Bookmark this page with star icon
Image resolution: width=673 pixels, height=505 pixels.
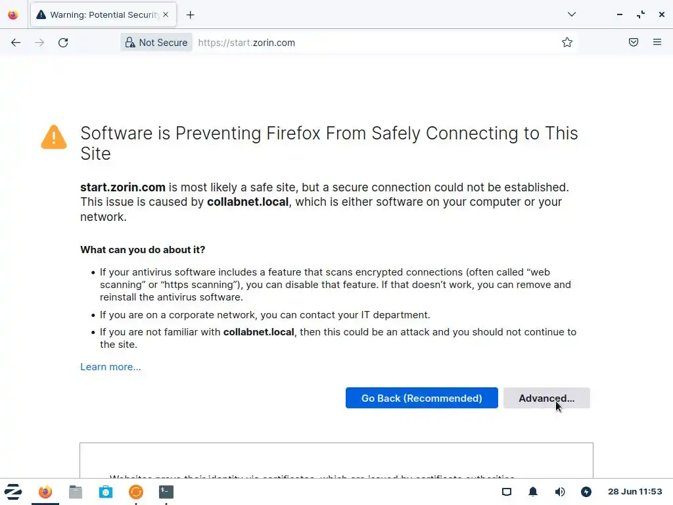point(567,43)
